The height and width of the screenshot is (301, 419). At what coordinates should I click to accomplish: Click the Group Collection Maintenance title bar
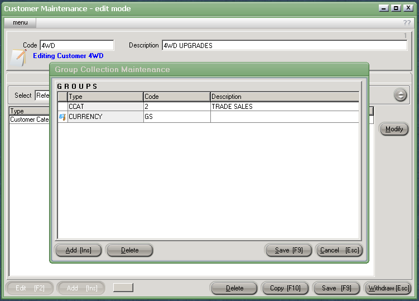coord(209,69)
